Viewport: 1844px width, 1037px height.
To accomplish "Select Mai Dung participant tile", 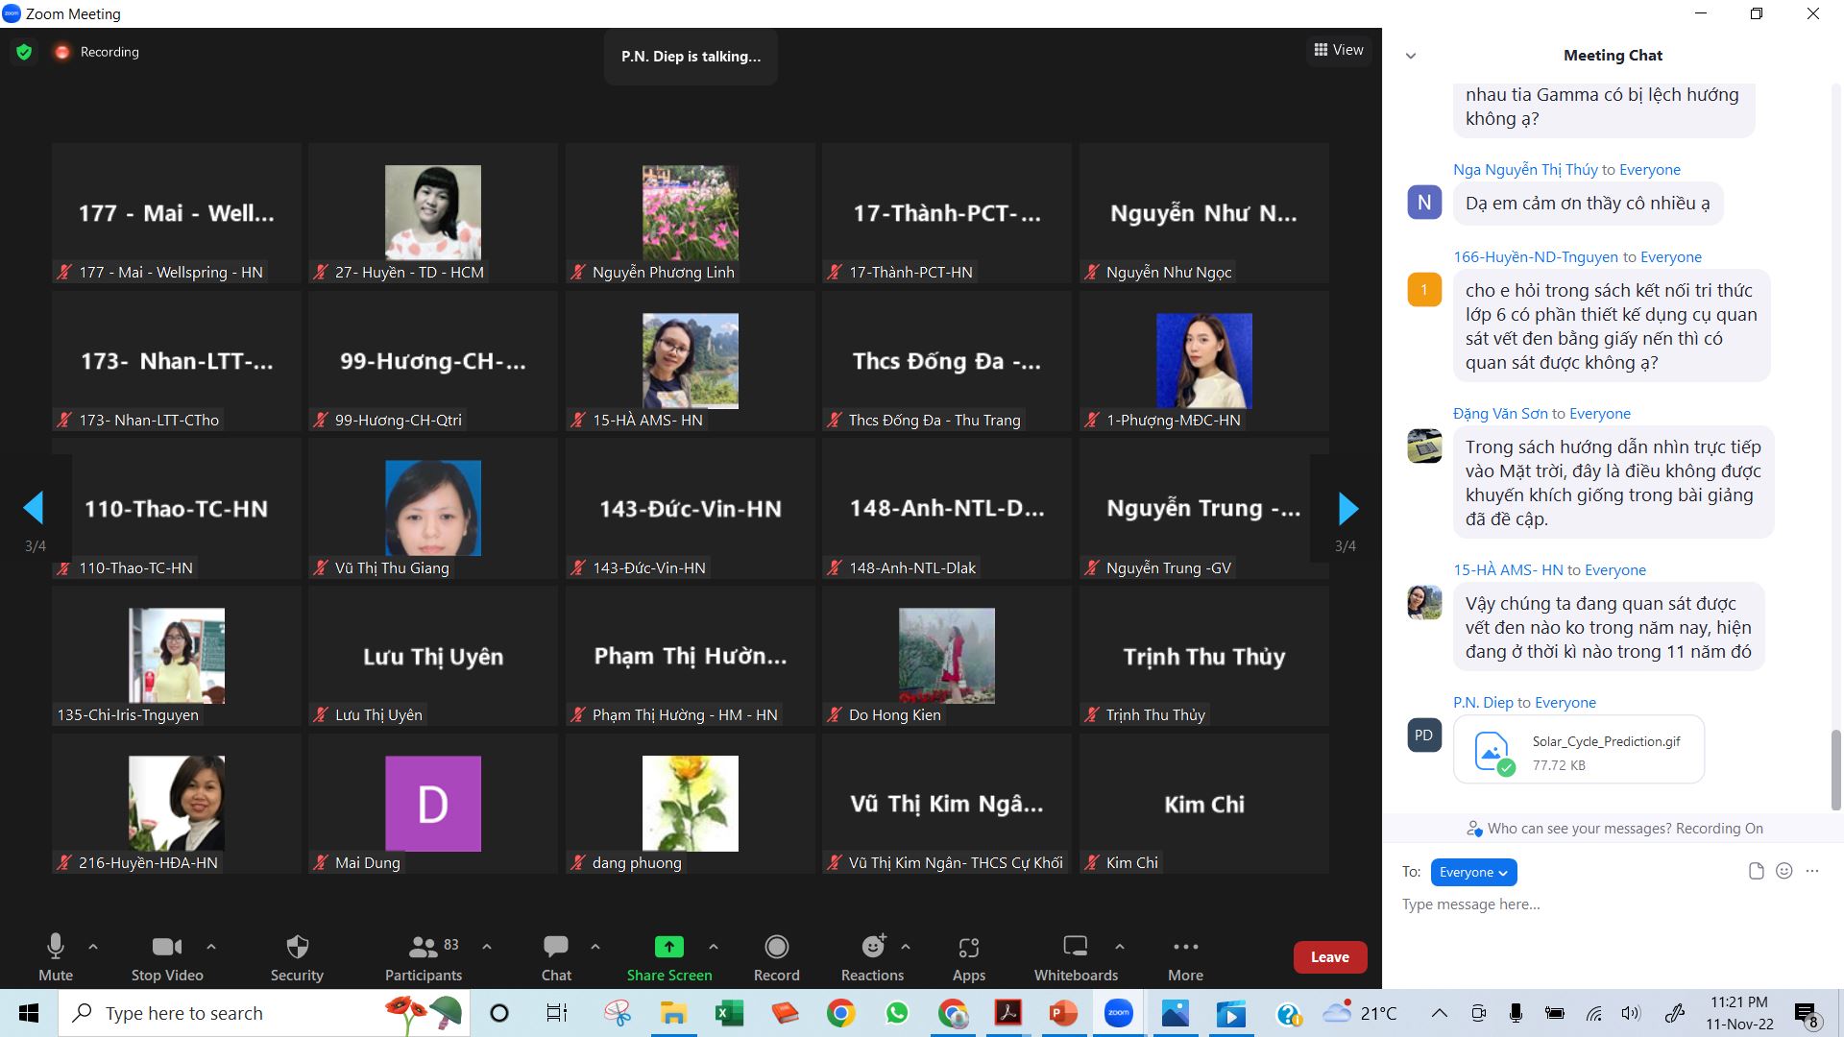I will tap(433, 804).
